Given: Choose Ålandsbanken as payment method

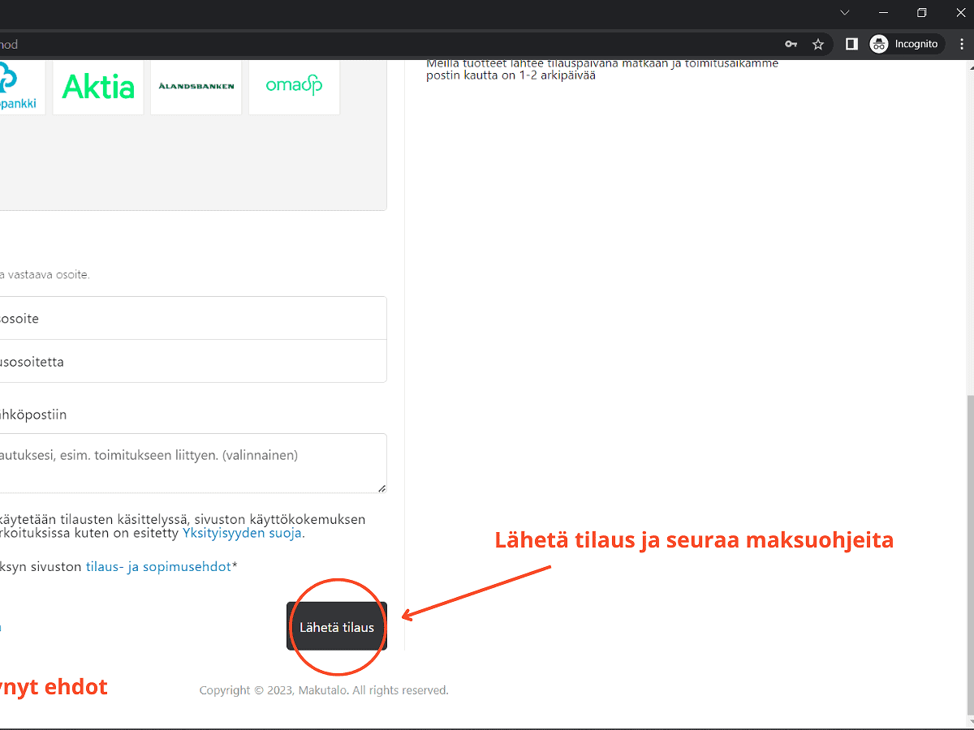Looking at the screenshot, I should point(196,87).
